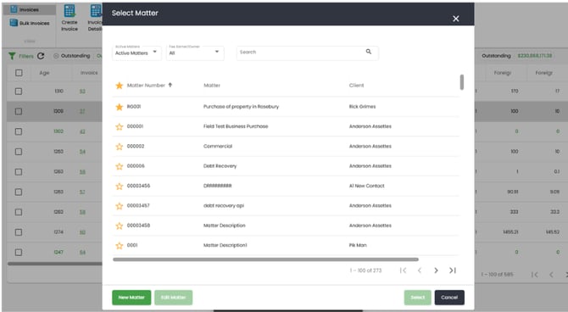Viewport: 568px width, 312px height.
Task: Click the dialog horizontal scrollbar
Action: pyautogui.click(x=265, y=259)
